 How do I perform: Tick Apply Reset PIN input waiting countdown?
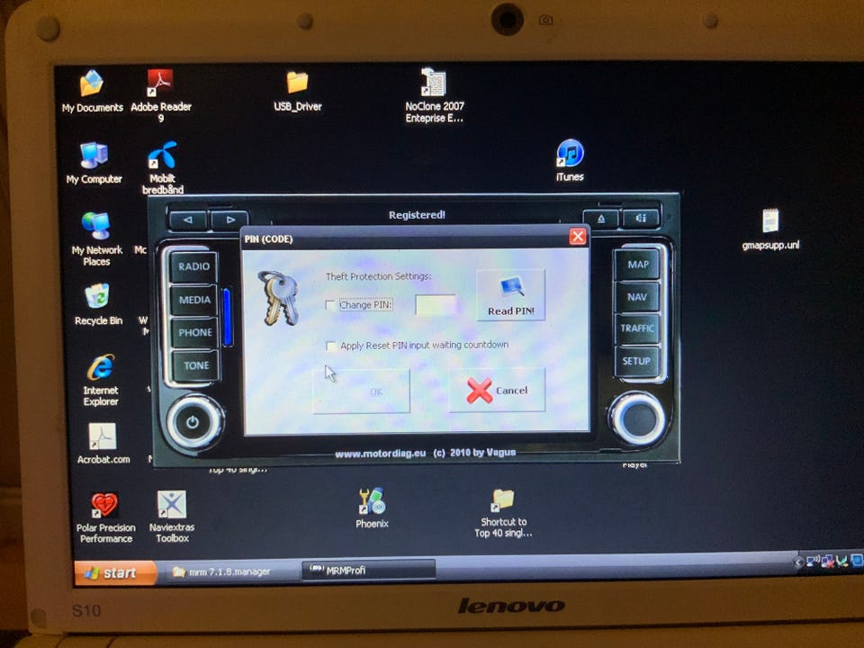tap(331, 346)
